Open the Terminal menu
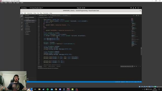Viewport: 162px width, 91px height. click(x=46, y=13)
